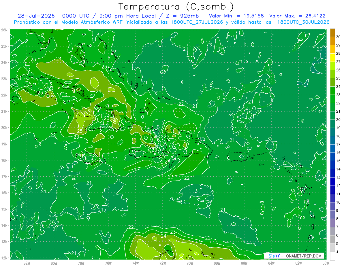Click the "14N" latitude label
Image resolution: width=346 pixels, height=267 pixels.
(x=4, y=225)
